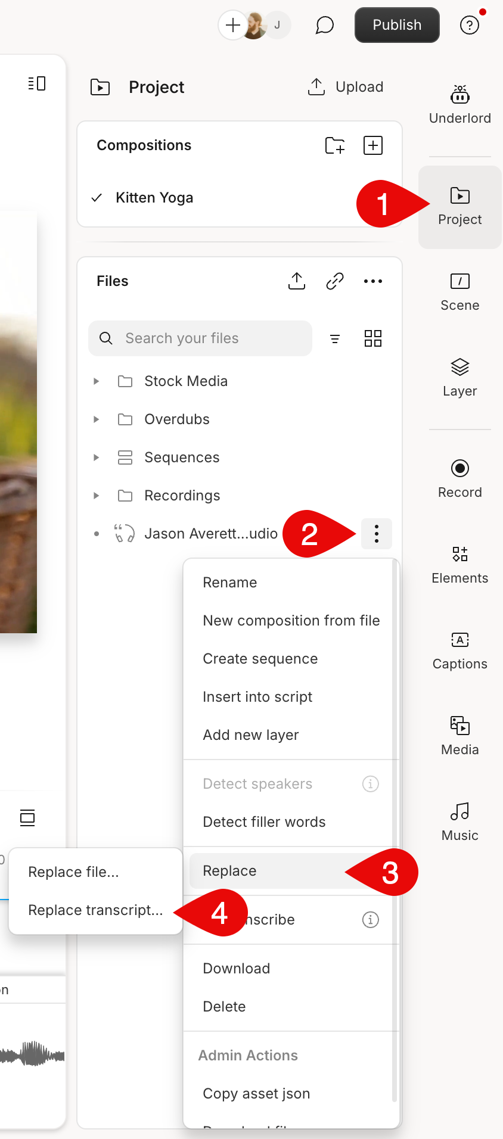Select the Kitten Yoga composition
503x1139 pixels.
coord(154,198)
